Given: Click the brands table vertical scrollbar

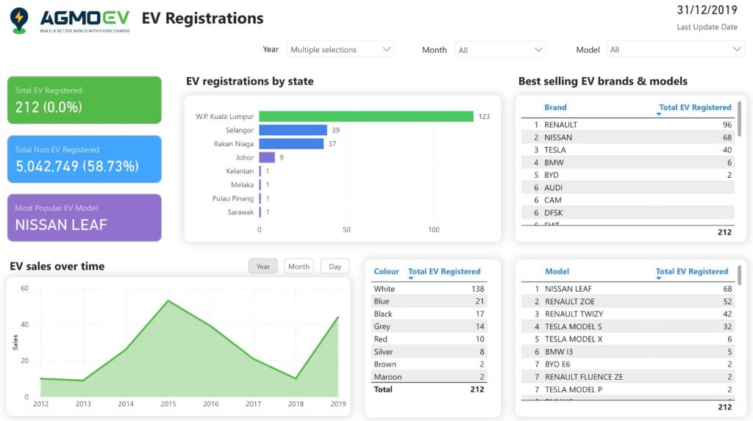Looking at the screenshot, I should [739, 118].
